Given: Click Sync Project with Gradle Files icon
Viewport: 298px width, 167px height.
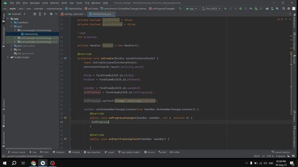Looking at the screenshot, I should 267,8.
